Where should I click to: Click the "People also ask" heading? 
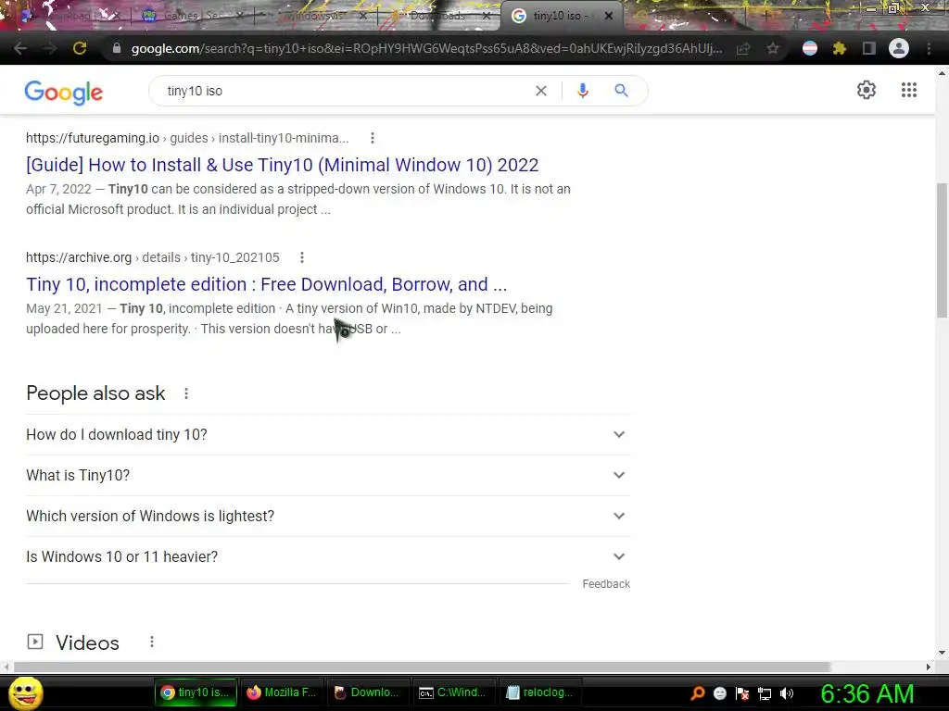coord(95,393)
